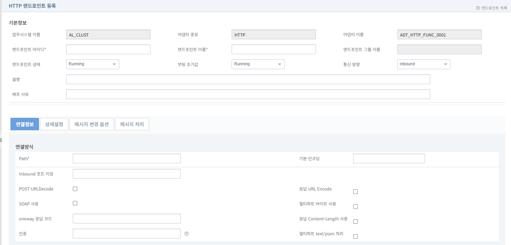511x245 pixels.
Task: Toggle 멀티파트 text/plain 처리 checkbox
Action: point(355,237)
